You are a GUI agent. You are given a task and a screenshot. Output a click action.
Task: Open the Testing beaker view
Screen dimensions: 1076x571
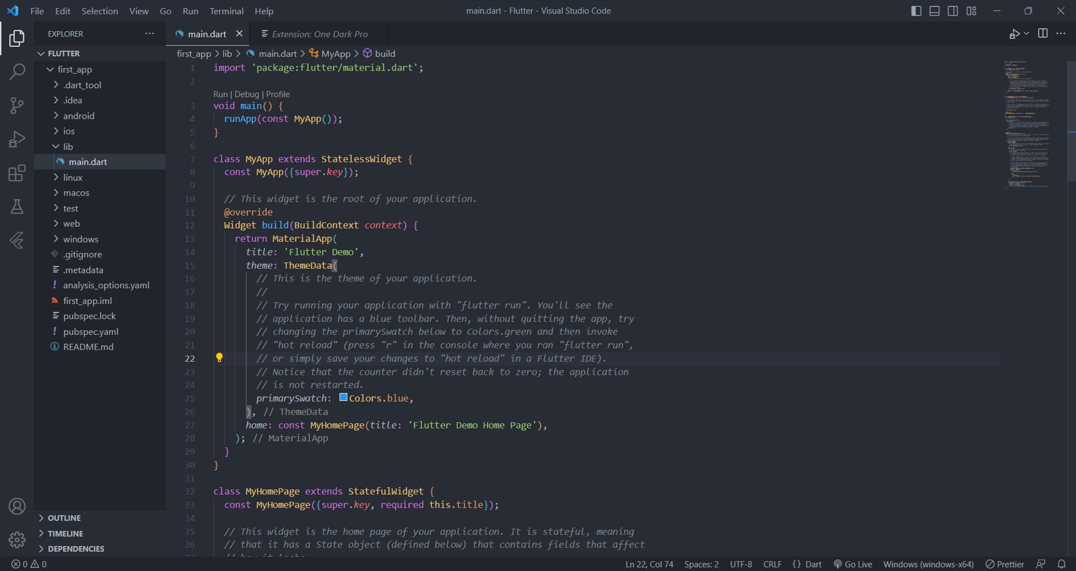17,206
